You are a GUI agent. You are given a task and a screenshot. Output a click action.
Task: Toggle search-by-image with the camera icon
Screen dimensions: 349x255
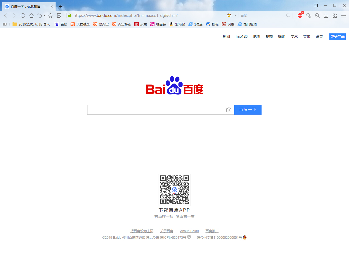(x=229, y=110)
